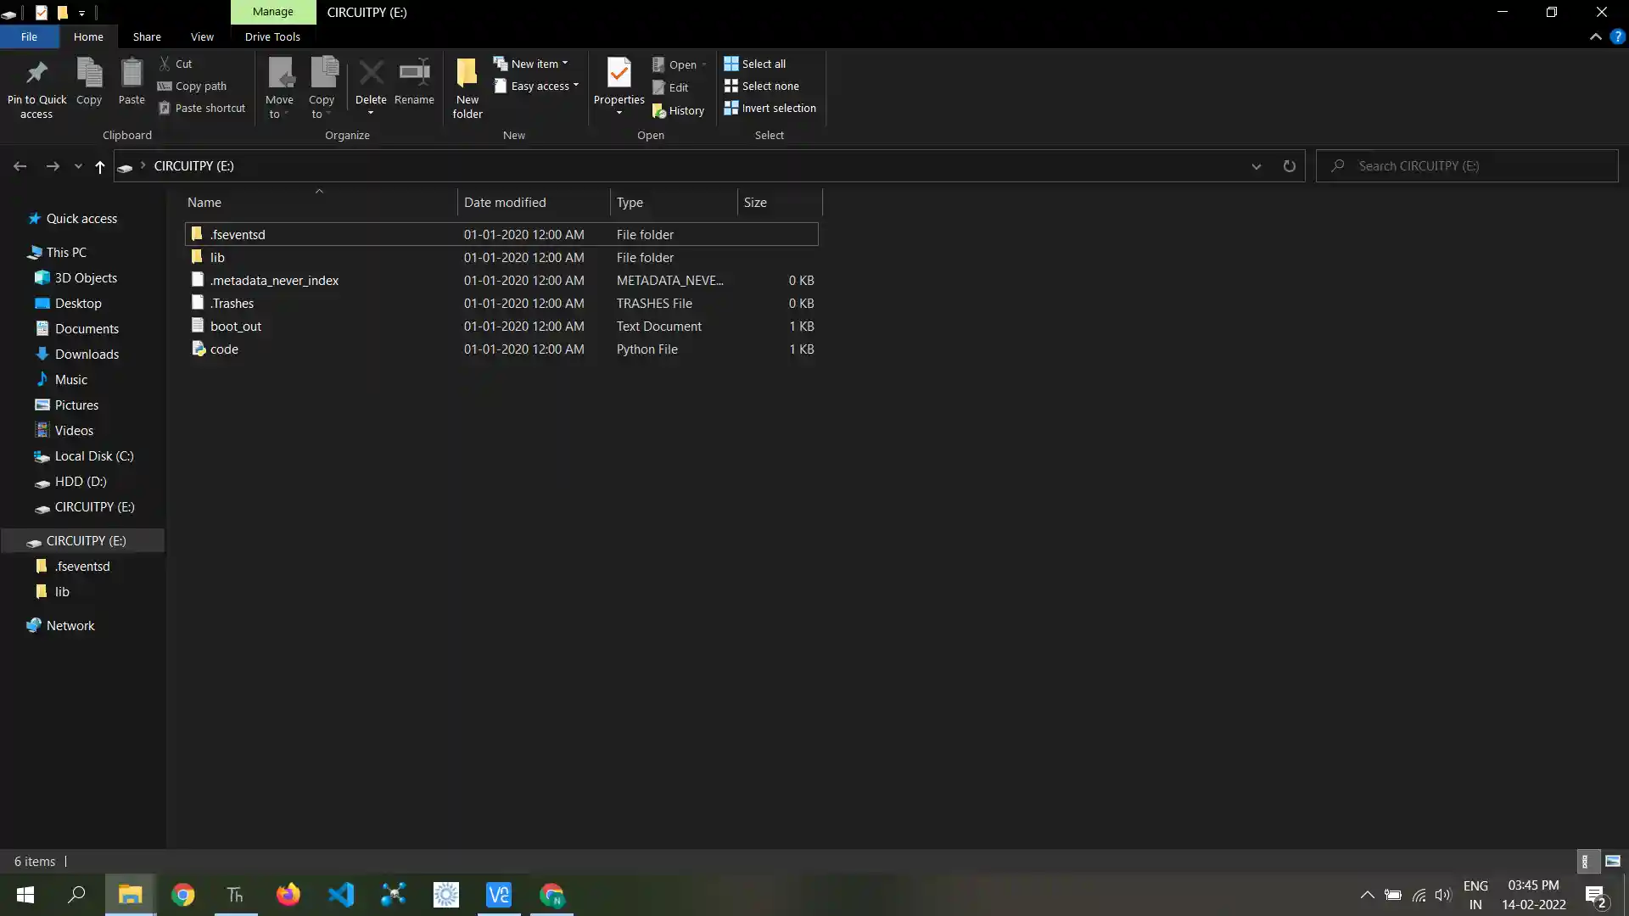1629x916 pixels.
Task: Open the Share ribbon tab
Action: (147, 36)
